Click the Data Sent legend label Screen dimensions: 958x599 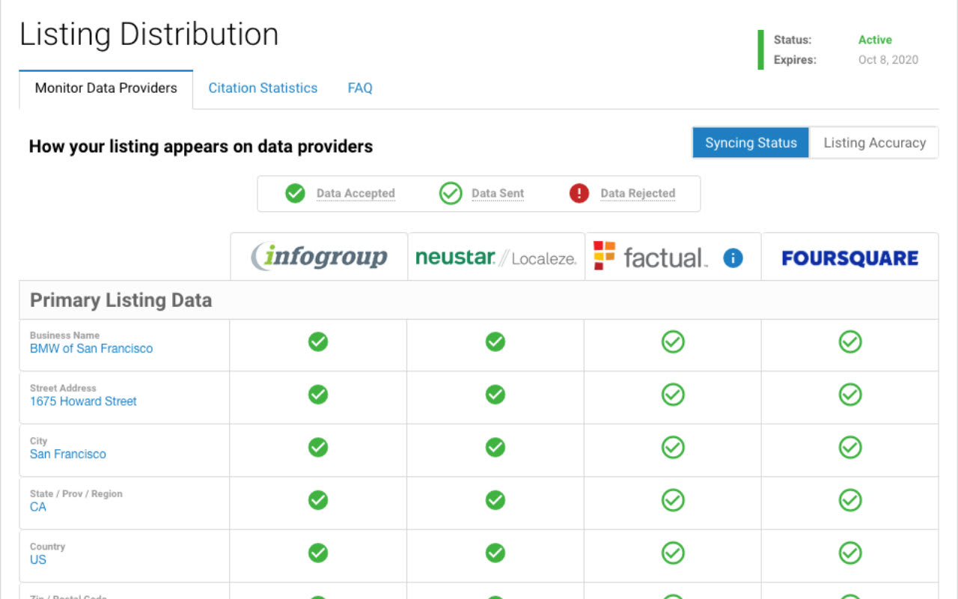[x=498, y=193]
